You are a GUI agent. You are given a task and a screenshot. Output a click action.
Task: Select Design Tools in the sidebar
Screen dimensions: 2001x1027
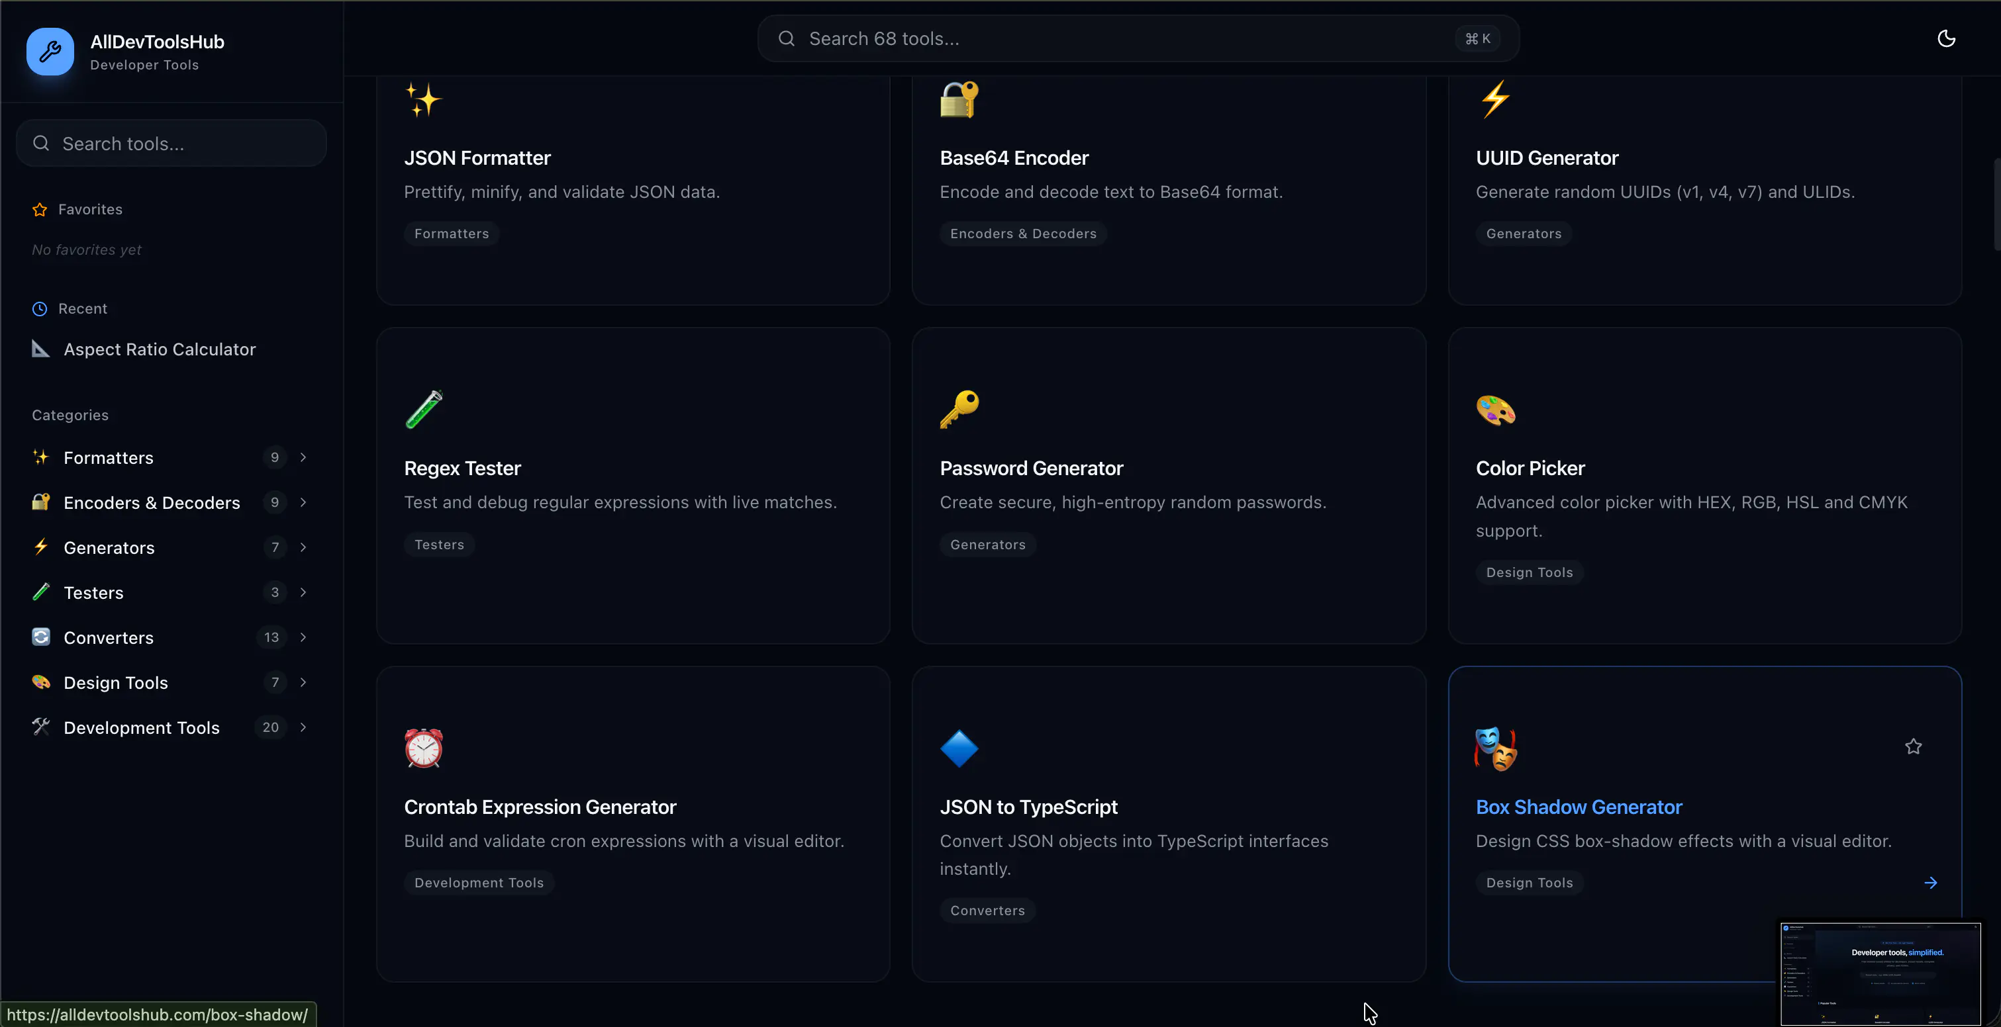point(115,682)
